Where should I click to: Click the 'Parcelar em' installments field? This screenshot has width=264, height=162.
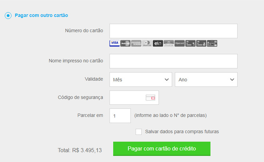120,116
